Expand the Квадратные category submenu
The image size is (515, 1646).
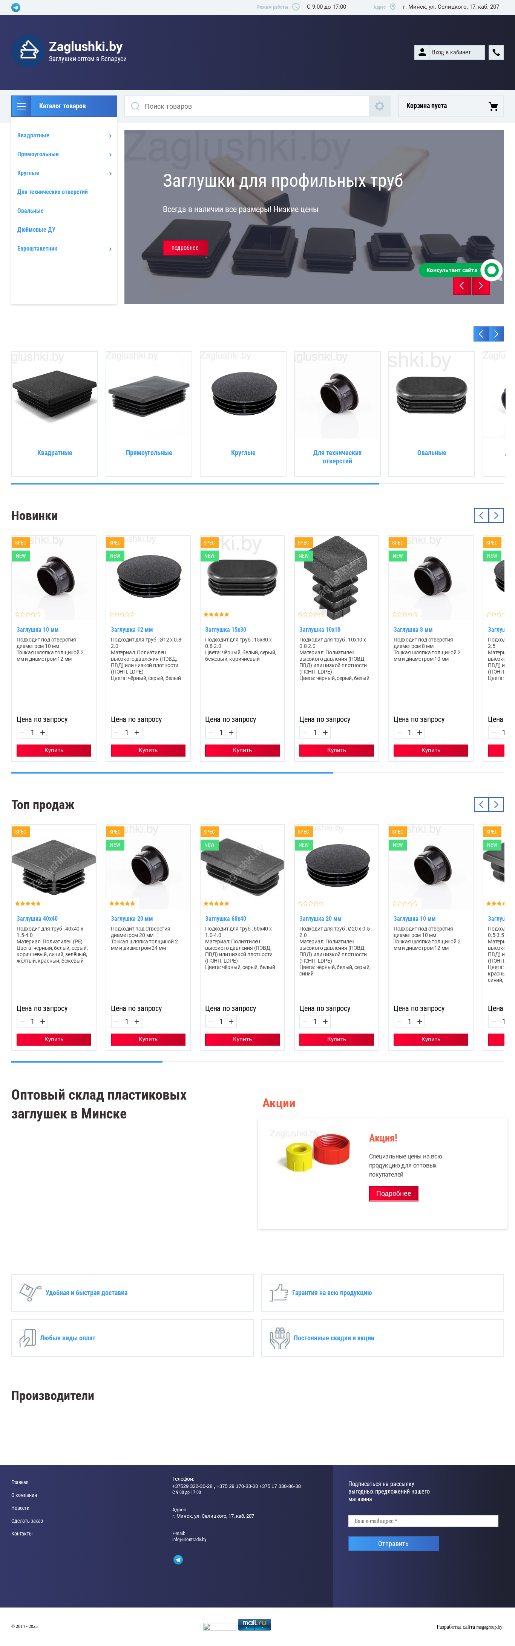110,135
